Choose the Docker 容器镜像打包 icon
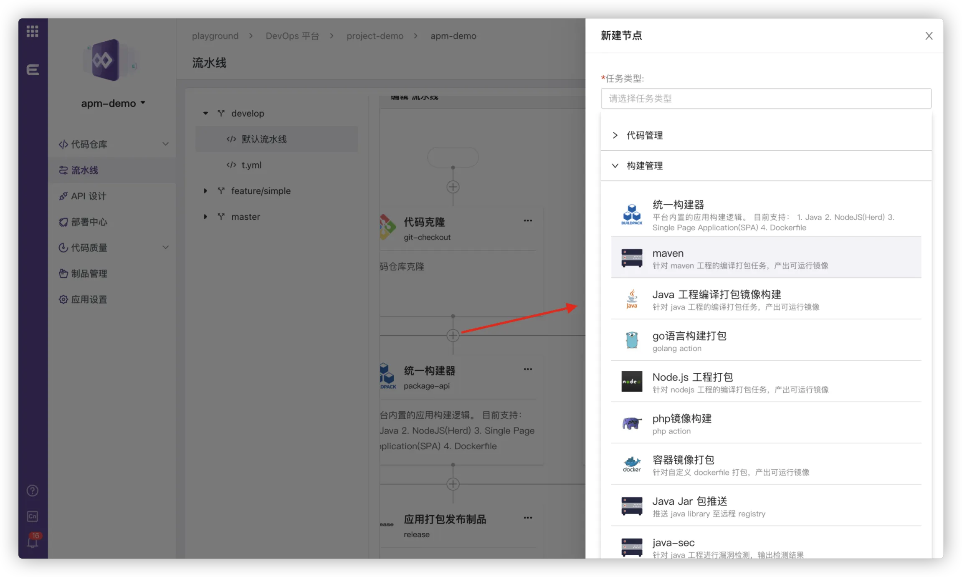This screenshot has width=962, height=577. [632, 464]
